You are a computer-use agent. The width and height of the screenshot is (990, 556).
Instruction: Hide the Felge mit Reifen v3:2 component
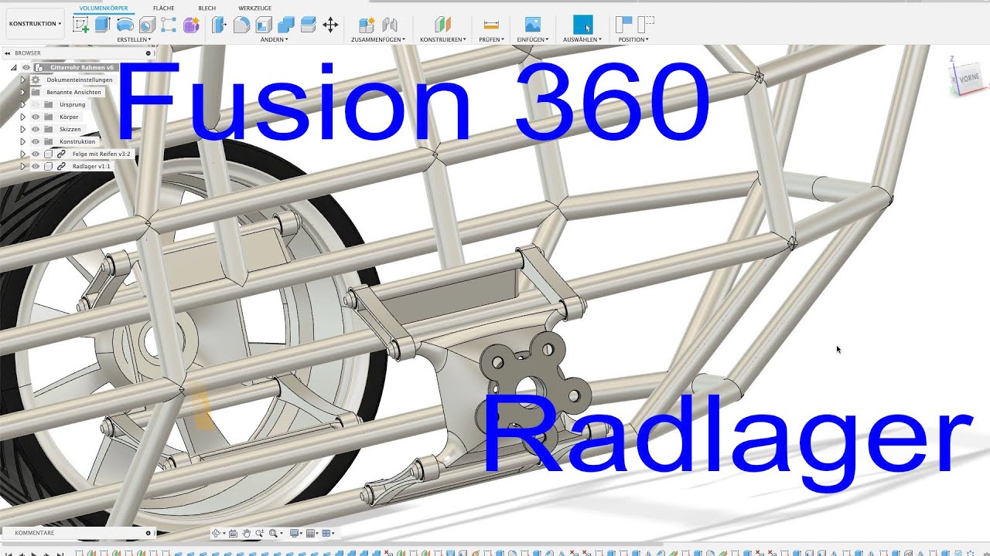pos(36,154)
